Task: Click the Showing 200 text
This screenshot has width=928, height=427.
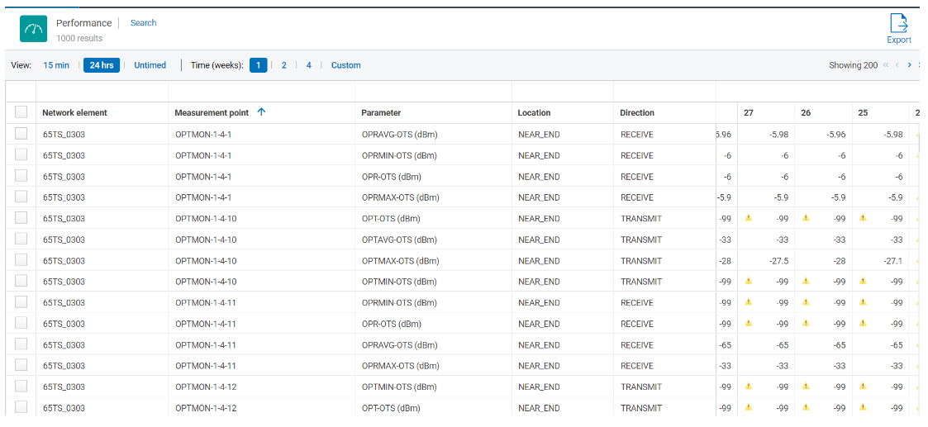Action: click(x=853, y=65)
